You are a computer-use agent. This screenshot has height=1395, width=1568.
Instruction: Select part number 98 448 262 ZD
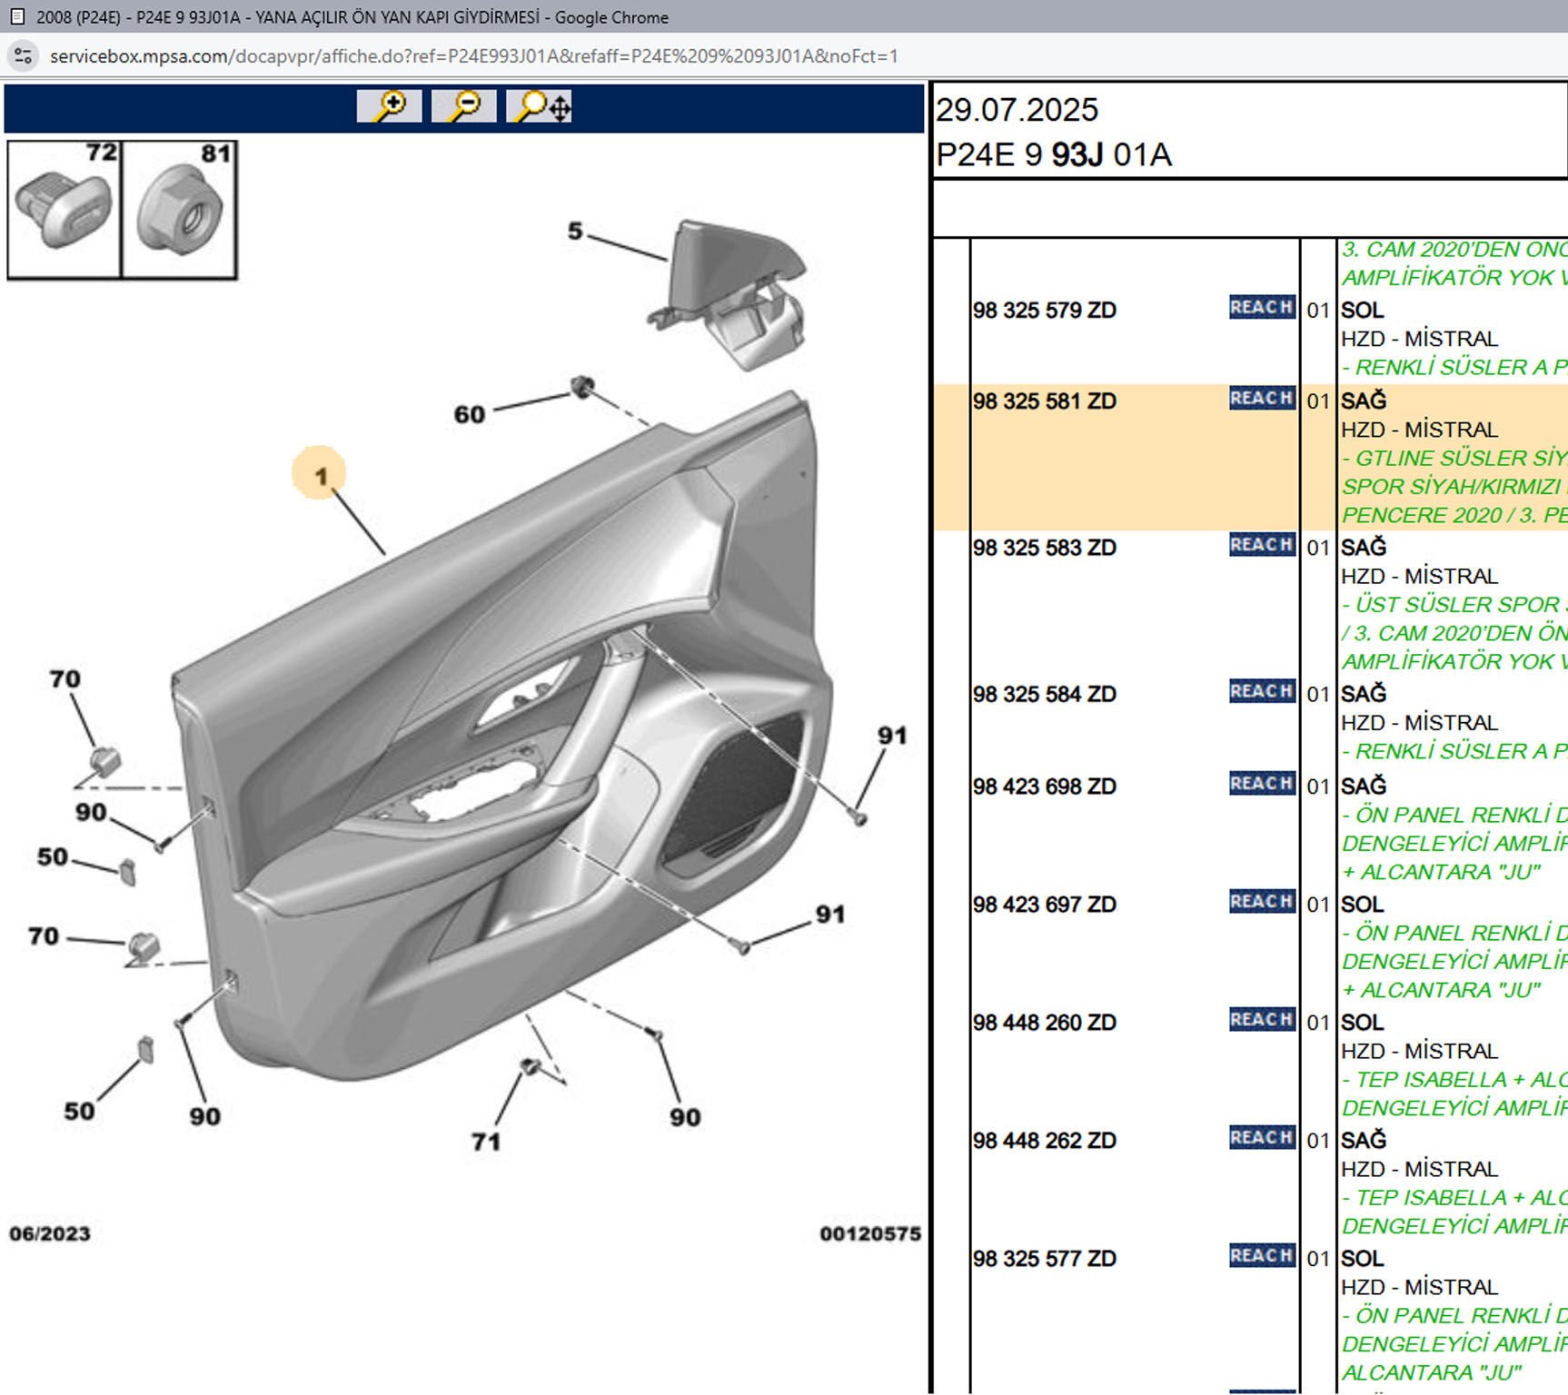click(1044, 1141)
